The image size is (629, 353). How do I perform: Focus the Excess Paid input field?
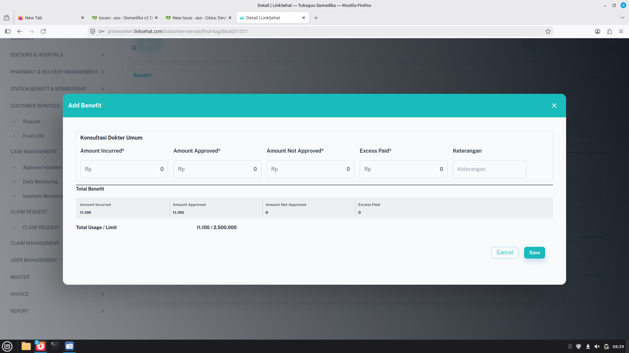pos(403,169)
